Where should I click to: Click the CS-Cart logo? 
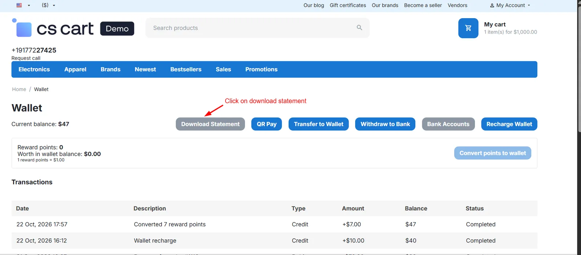[x=53, y=28]
